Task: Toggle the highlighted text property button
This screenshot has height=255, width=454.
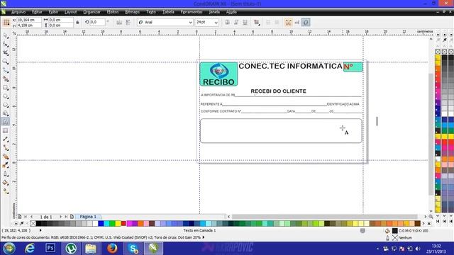Action: tap(306, 22)
